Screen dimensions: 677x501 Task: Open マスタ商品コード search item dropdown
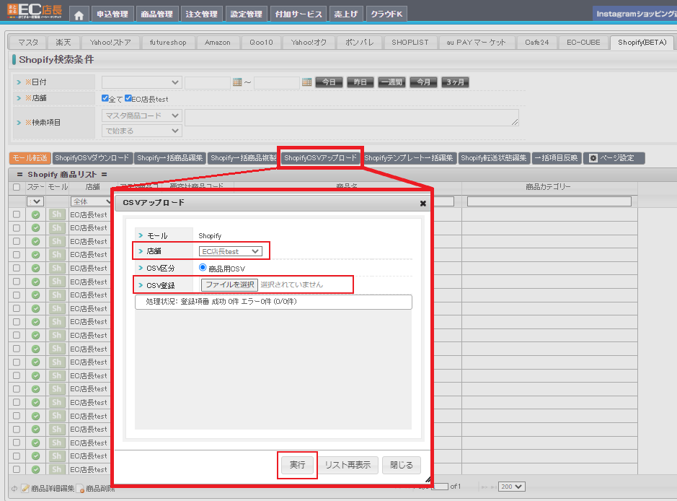tap(141, 116)
